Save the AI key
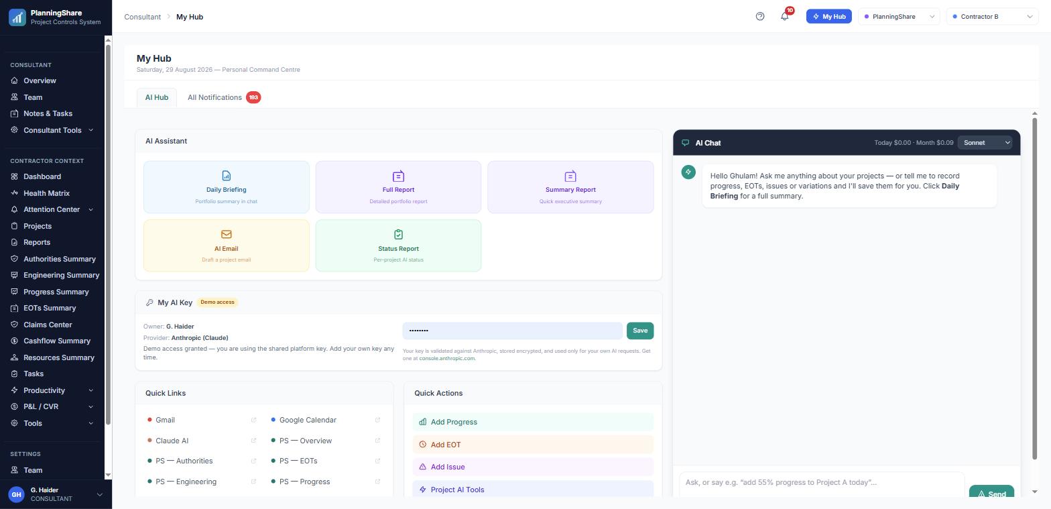This screenshot has height=509, width=1051. pos(640,331)
